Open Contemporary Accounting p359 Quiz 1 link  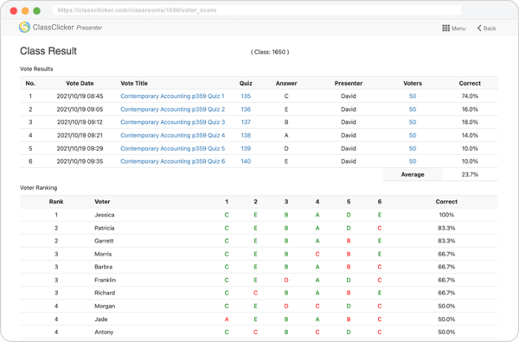click(172, 96)
